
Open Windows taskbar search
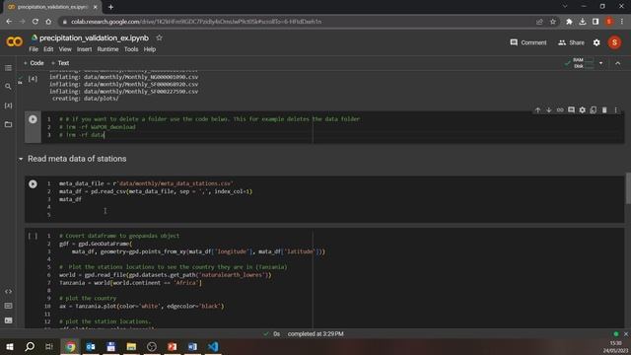pyautogui.click(x=30, y=346)
